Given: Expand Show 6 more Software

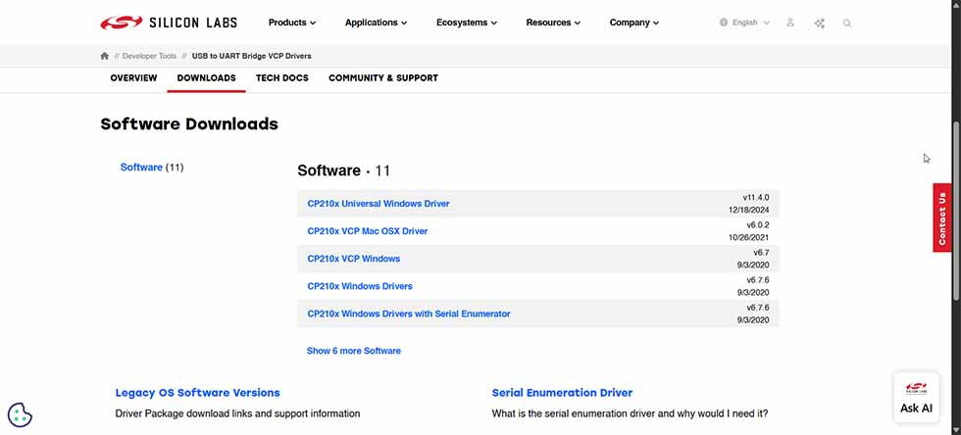Looking at the screenshot, I should 354,351.
